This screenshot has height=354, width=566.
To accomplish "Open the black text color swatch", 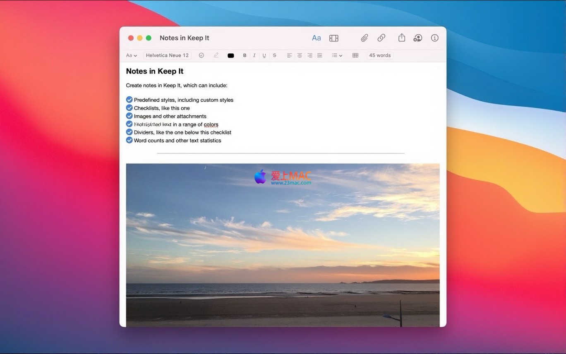I will coord(230,55).
